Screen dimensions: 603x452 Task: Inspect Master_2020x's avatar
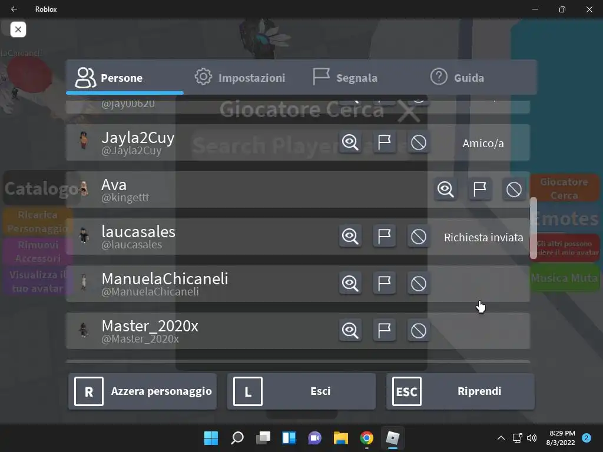(x=350, y=331)
